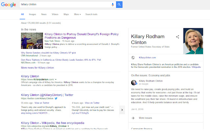Click the Killary Rodham Clinton panel title
The image size is (210, 131).
point(148,39)
